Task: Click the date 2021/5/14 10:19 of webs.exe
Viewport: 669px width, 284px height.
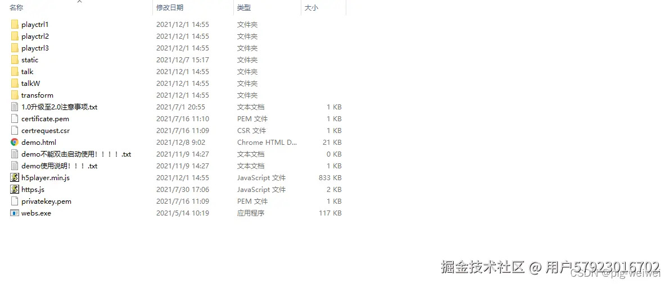Action: (x=183, y=213)
